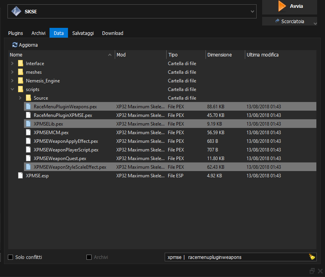The width and height of the screenshot is (325, 277).
Task: Select XPMSE.esp file name
Action: [x=37, y=176]
